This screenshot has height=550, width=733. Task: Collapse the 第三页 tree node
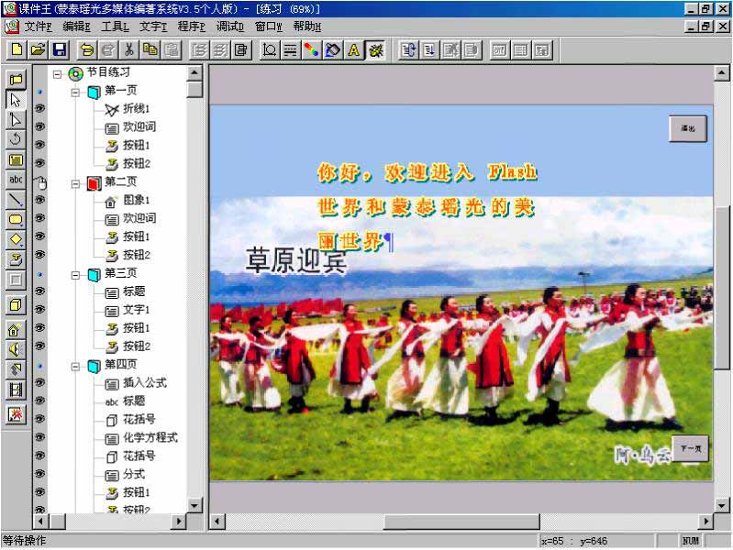75,275
